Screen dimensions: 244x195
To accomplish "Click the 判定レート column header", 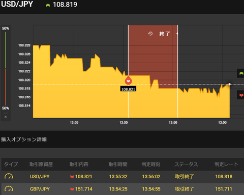I will 226,164.
